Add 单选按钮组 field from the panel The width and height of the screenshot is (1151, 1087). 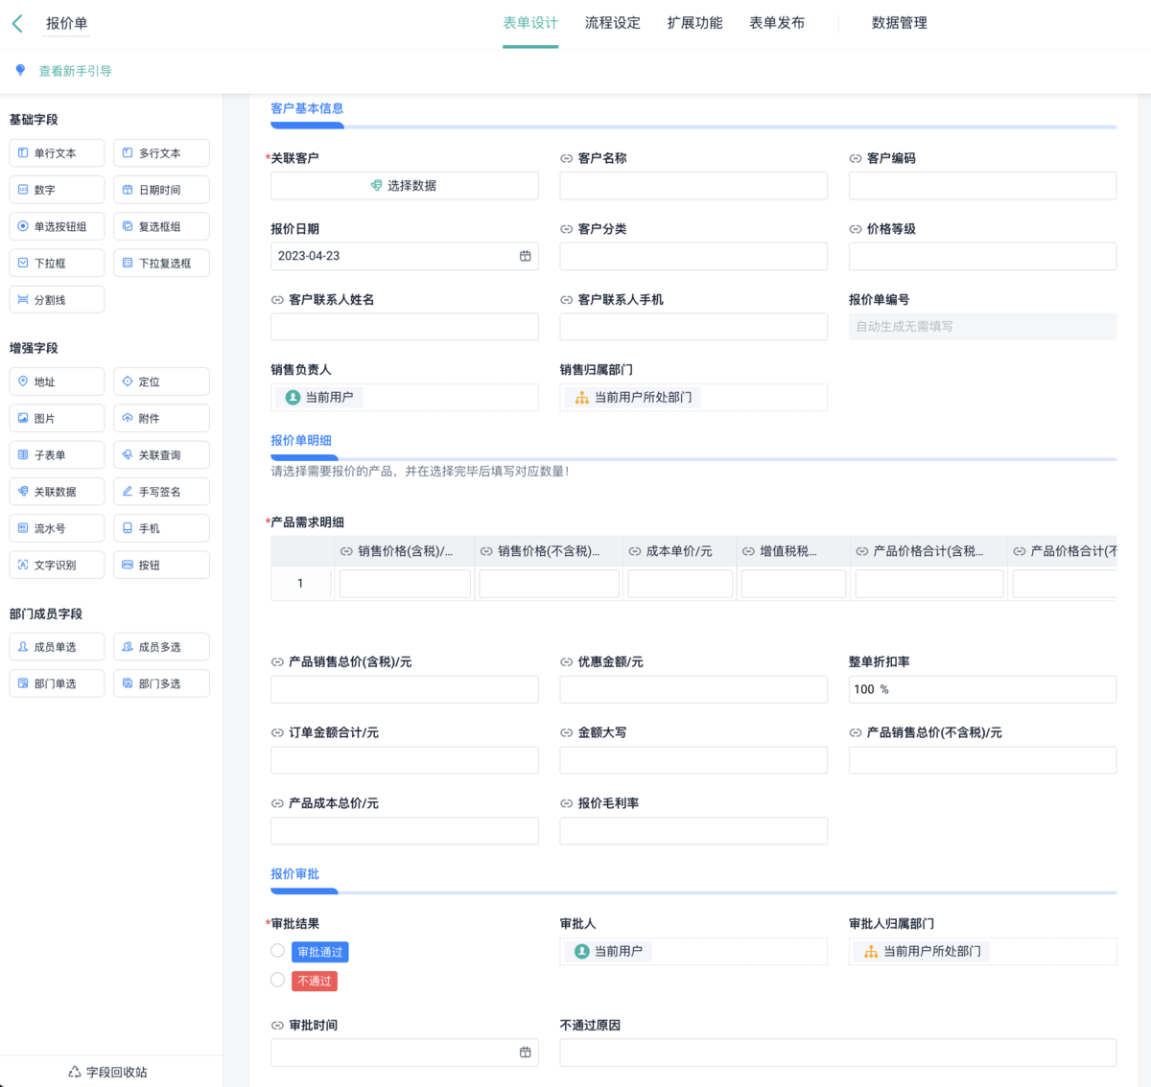57,226
